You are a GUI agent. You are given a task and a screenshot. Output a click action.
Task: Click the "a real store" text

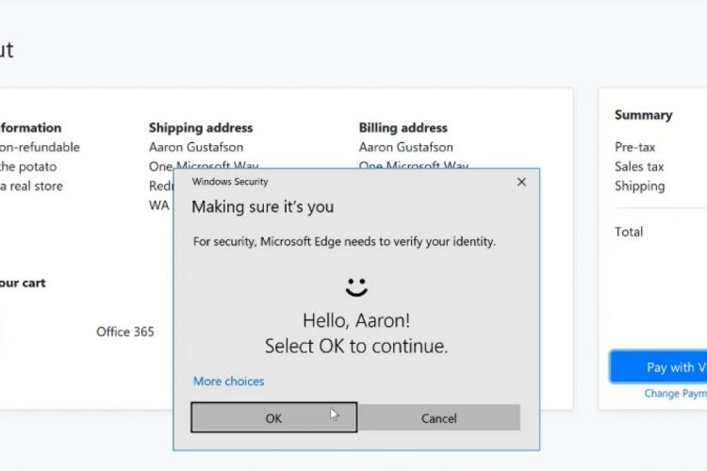[x=31, y=187]
